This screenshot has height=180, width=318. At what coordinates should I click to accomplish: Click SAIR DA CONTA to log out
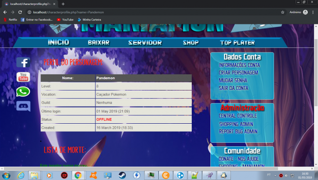[233, 88]
